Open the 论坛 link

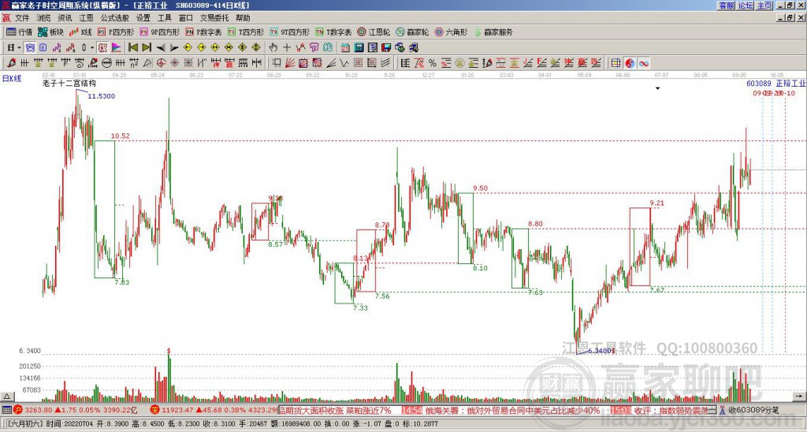[746, 6]
